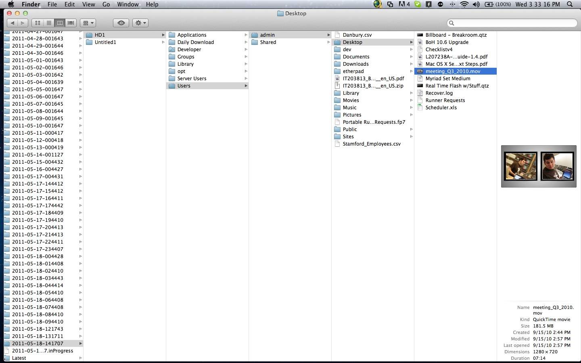Open the Apple menu
The image size is (581, 363).
pyautogui.click(x=11, y=4)
